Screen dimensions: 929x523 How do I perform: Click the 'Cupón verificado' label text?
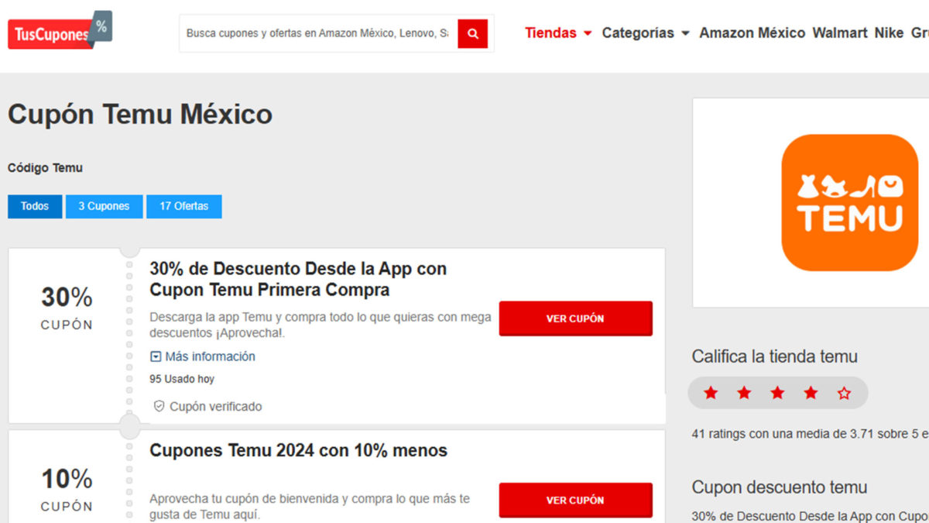coord(216,406)
